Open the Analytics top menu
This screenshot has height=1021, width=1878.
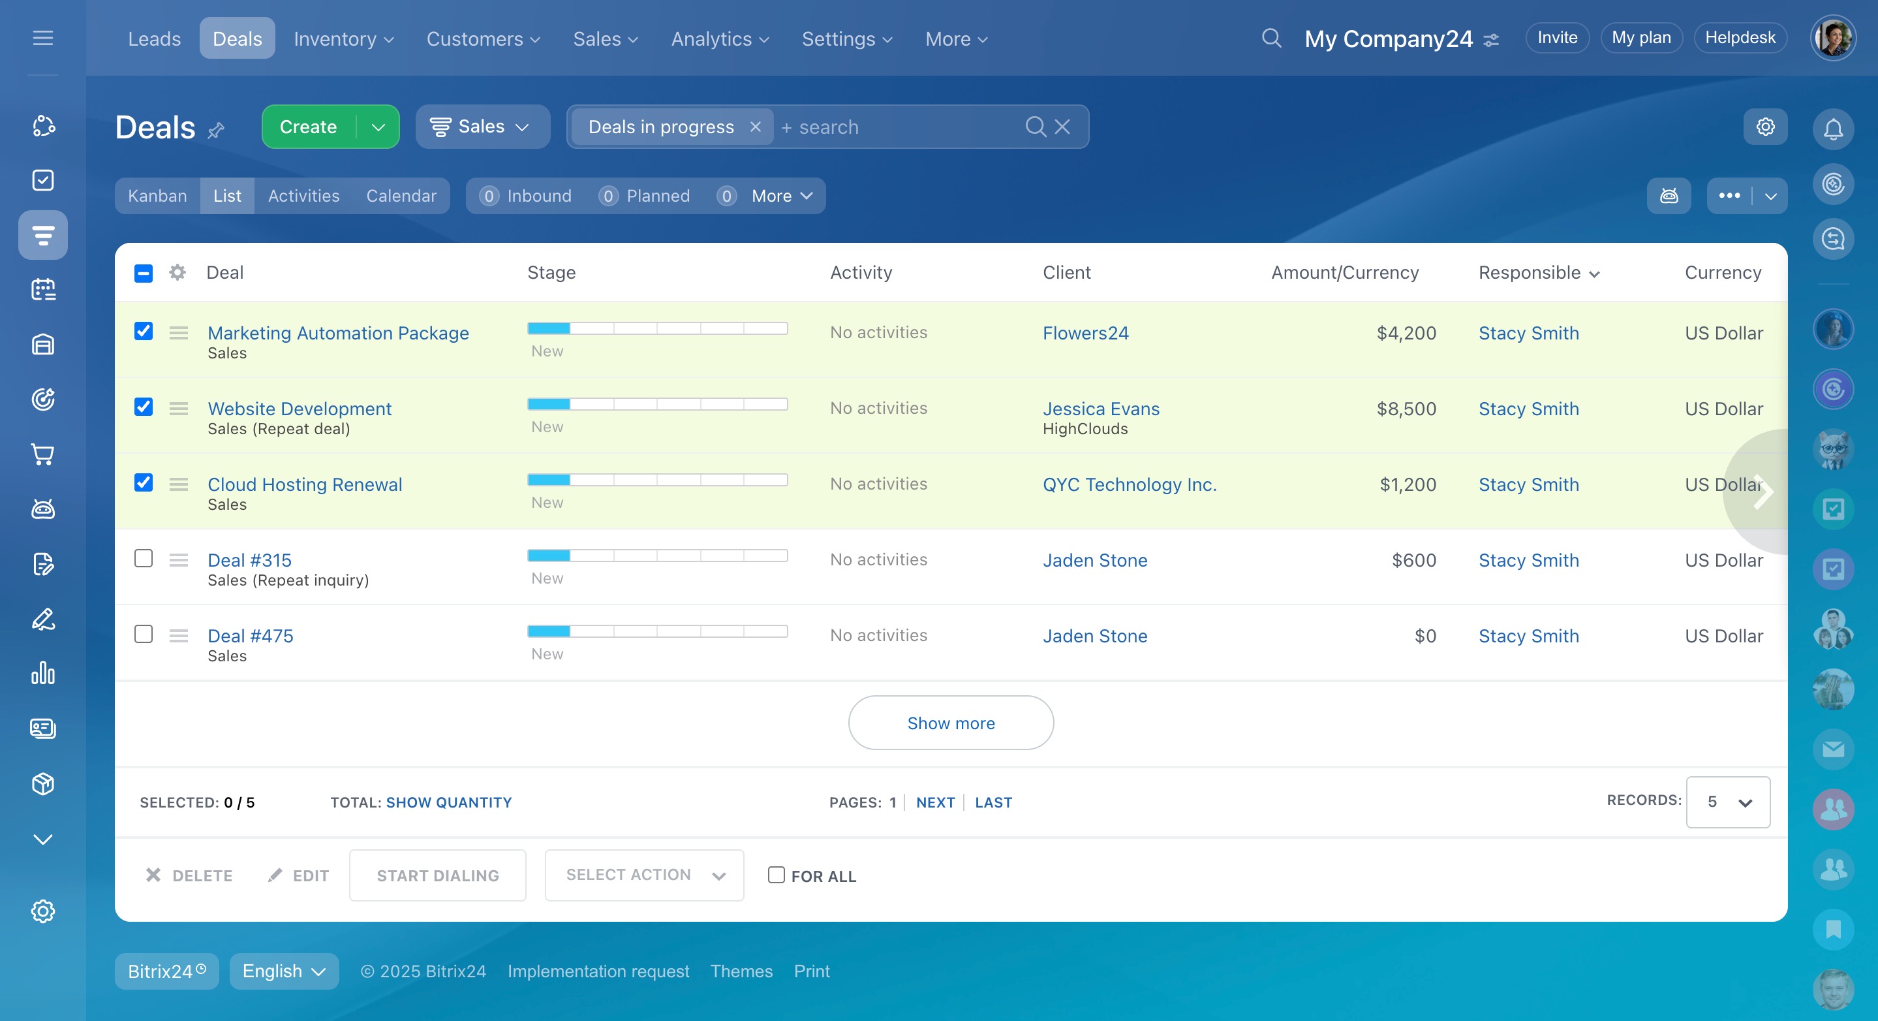(x=719, y=39)
